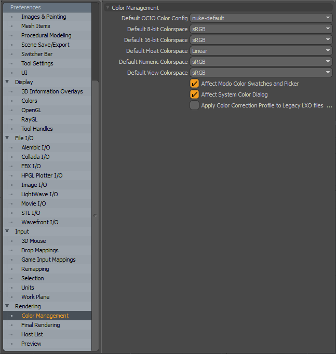Select OpenGL preferences item
This screenshot has height=354, width=336.
click(x=31, y=110)
